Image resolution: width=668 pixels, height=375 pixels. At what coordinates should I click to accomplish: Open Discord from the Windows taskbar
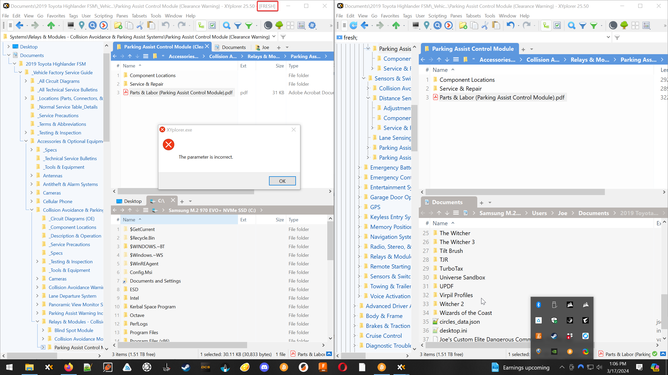[264, 367]
